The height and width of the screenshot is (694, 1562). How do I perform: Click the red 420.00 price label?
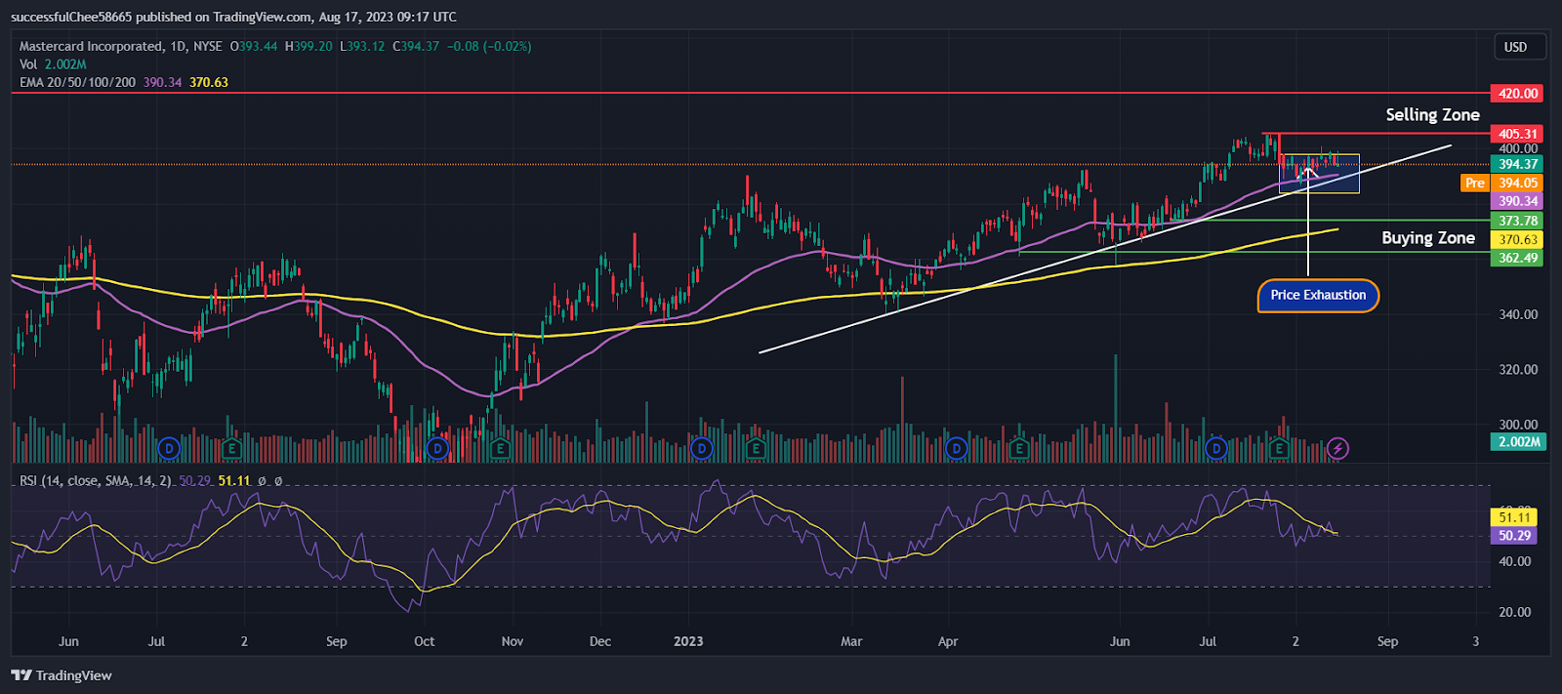click(x=1517, y=94)
